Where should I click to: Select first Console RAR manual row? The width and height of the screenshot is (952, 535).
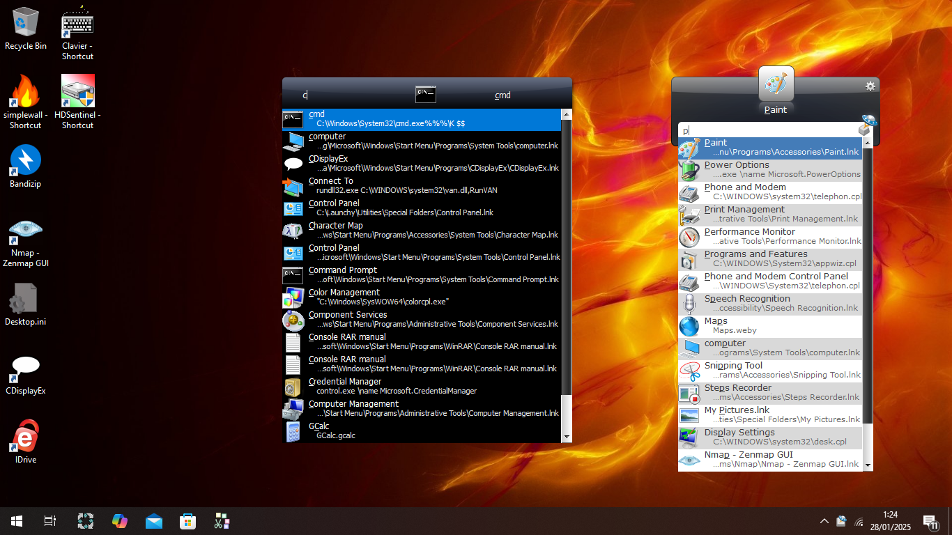pos(421,342)
